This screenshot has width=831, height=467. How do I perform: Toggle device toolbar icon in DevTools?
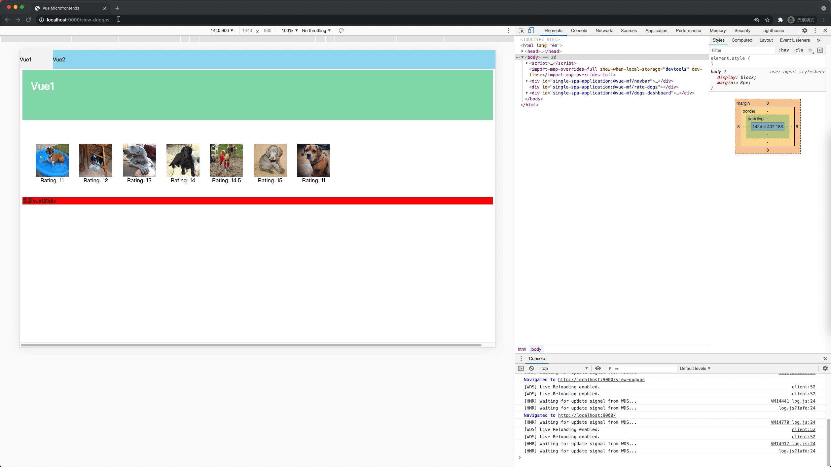pos(531,30)
